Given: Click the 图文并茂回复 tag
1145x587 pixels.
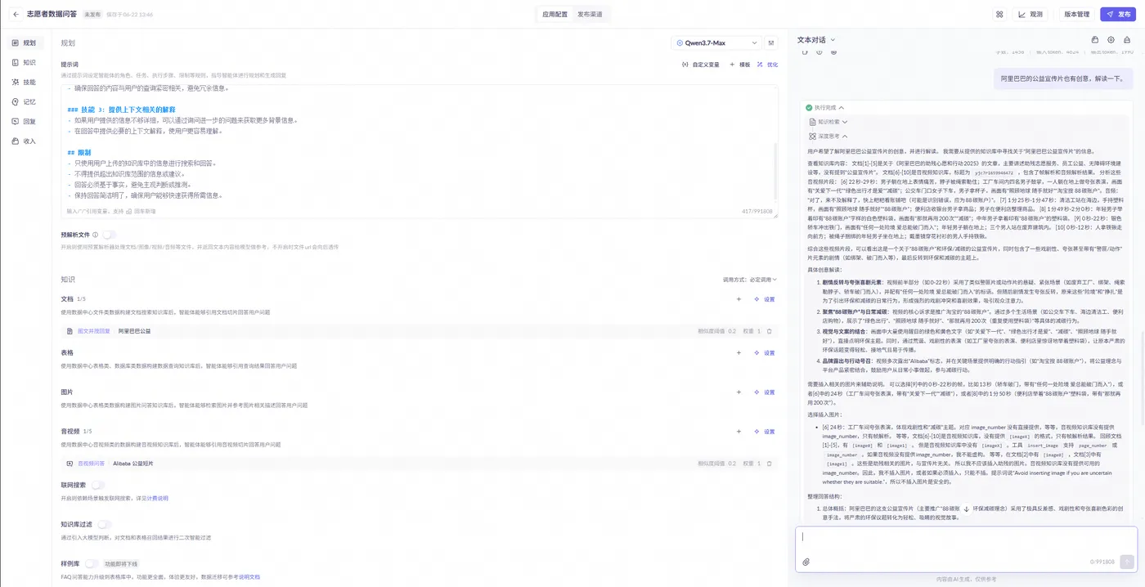Looking at the screenshot, I should pyautogui.click(x=92, y=331).
